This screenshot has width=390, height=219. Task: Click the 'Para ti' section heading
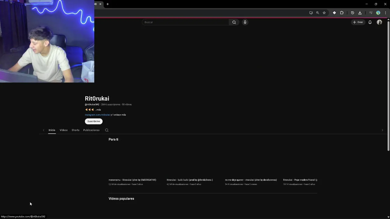coord(113,139)
